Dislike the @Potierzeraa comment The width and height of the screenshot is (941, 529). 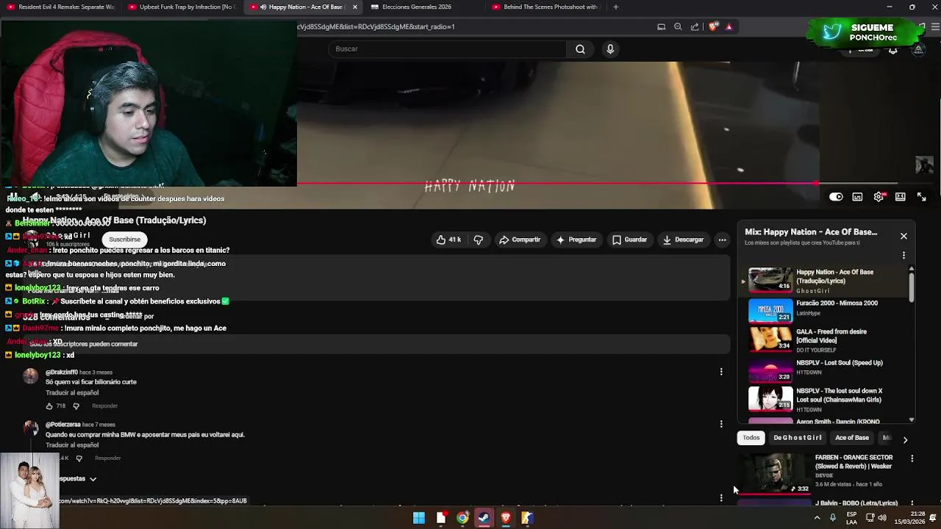point(79,458)
